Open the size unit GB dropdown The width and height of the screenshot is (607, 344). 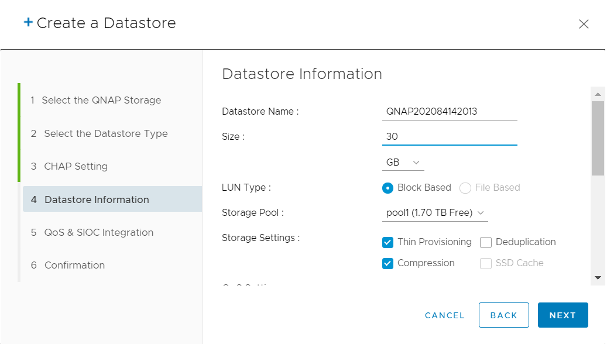[403, 162]
